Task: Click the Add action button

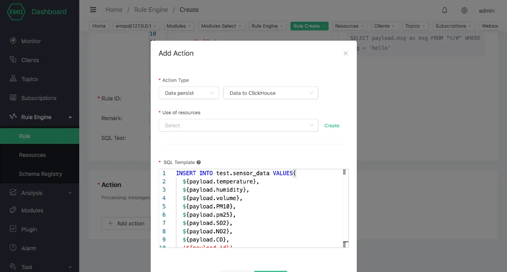Action: tap(126, 223)
